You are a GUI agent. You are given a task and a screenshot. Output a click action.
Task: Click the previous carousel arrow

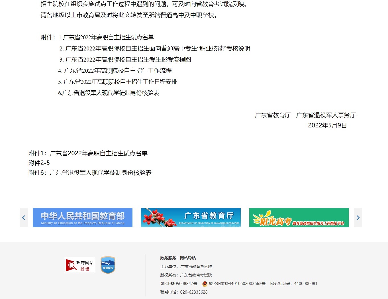(x=24, y=217)
